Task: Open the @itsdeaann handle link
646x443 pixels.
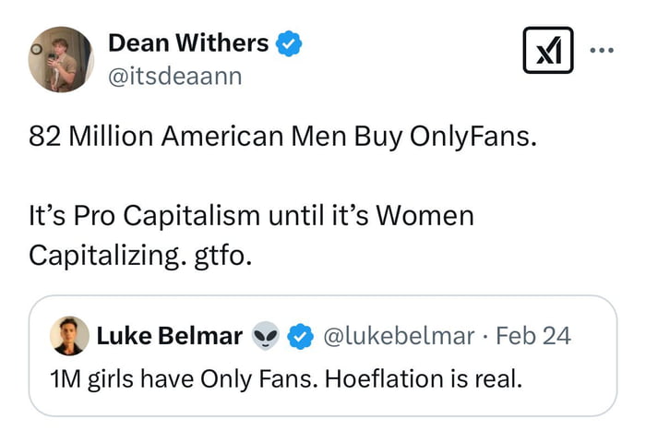Action: [174, 76]
